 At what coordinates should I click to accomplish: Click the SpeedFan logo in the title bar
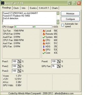pos(3,3)
